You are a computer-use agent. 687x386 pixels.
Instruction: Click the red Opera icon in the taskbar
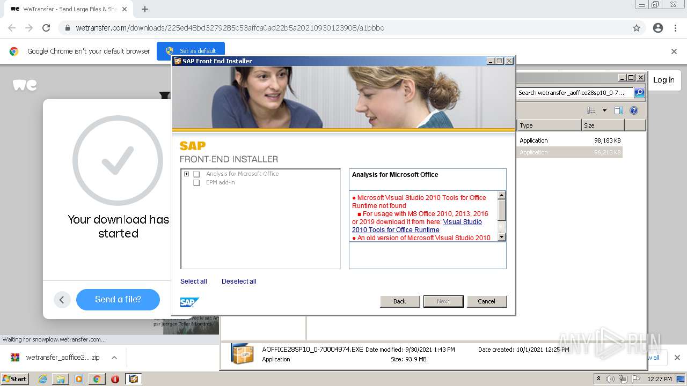[115, 379]
